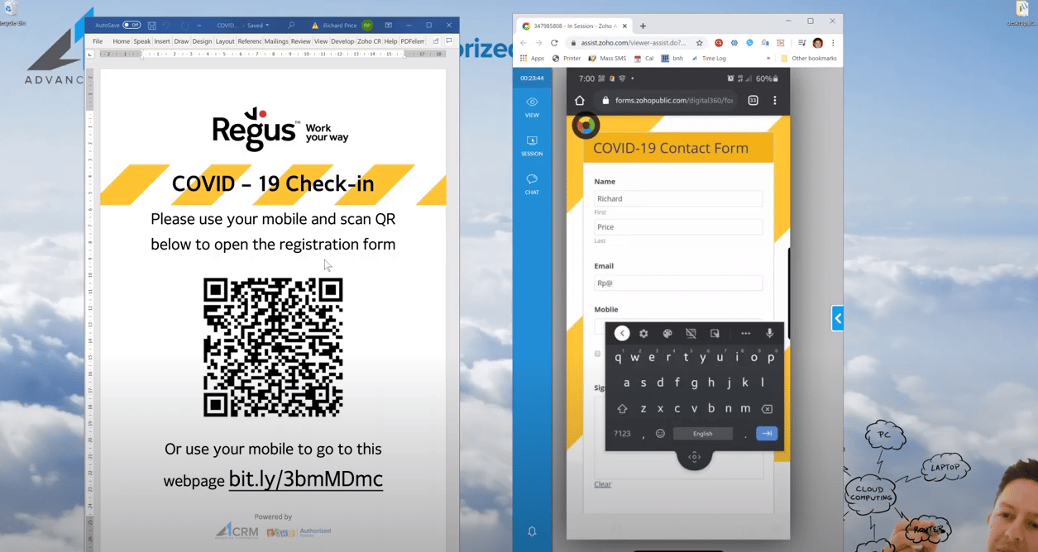Click the Clear link under the Signature field
The image size is (1038, 552).
(x=602, y=484)
